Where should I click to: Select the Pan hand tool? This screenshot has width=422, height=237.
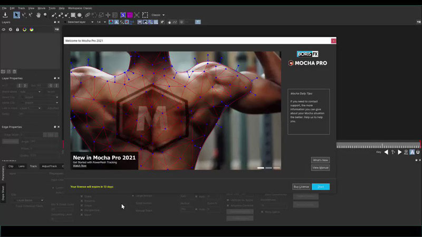pyautogui.click(x=38, y=15)
